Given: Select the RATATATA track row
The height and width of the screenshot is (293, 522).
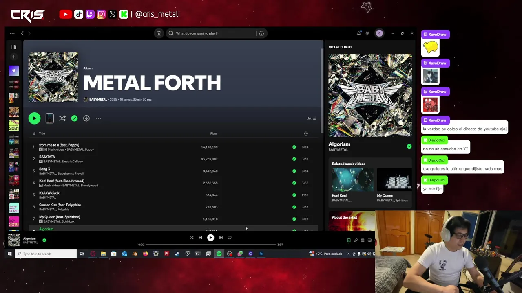Looking at the screenshot, I should [174, 159].
